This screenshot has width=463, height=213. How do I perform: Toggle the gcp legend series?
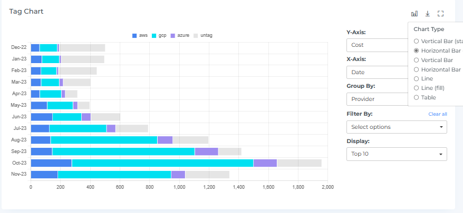click(159, 35)
